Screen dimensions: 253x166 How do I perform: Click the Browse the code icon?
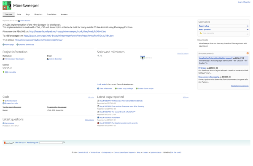[3, 103]
